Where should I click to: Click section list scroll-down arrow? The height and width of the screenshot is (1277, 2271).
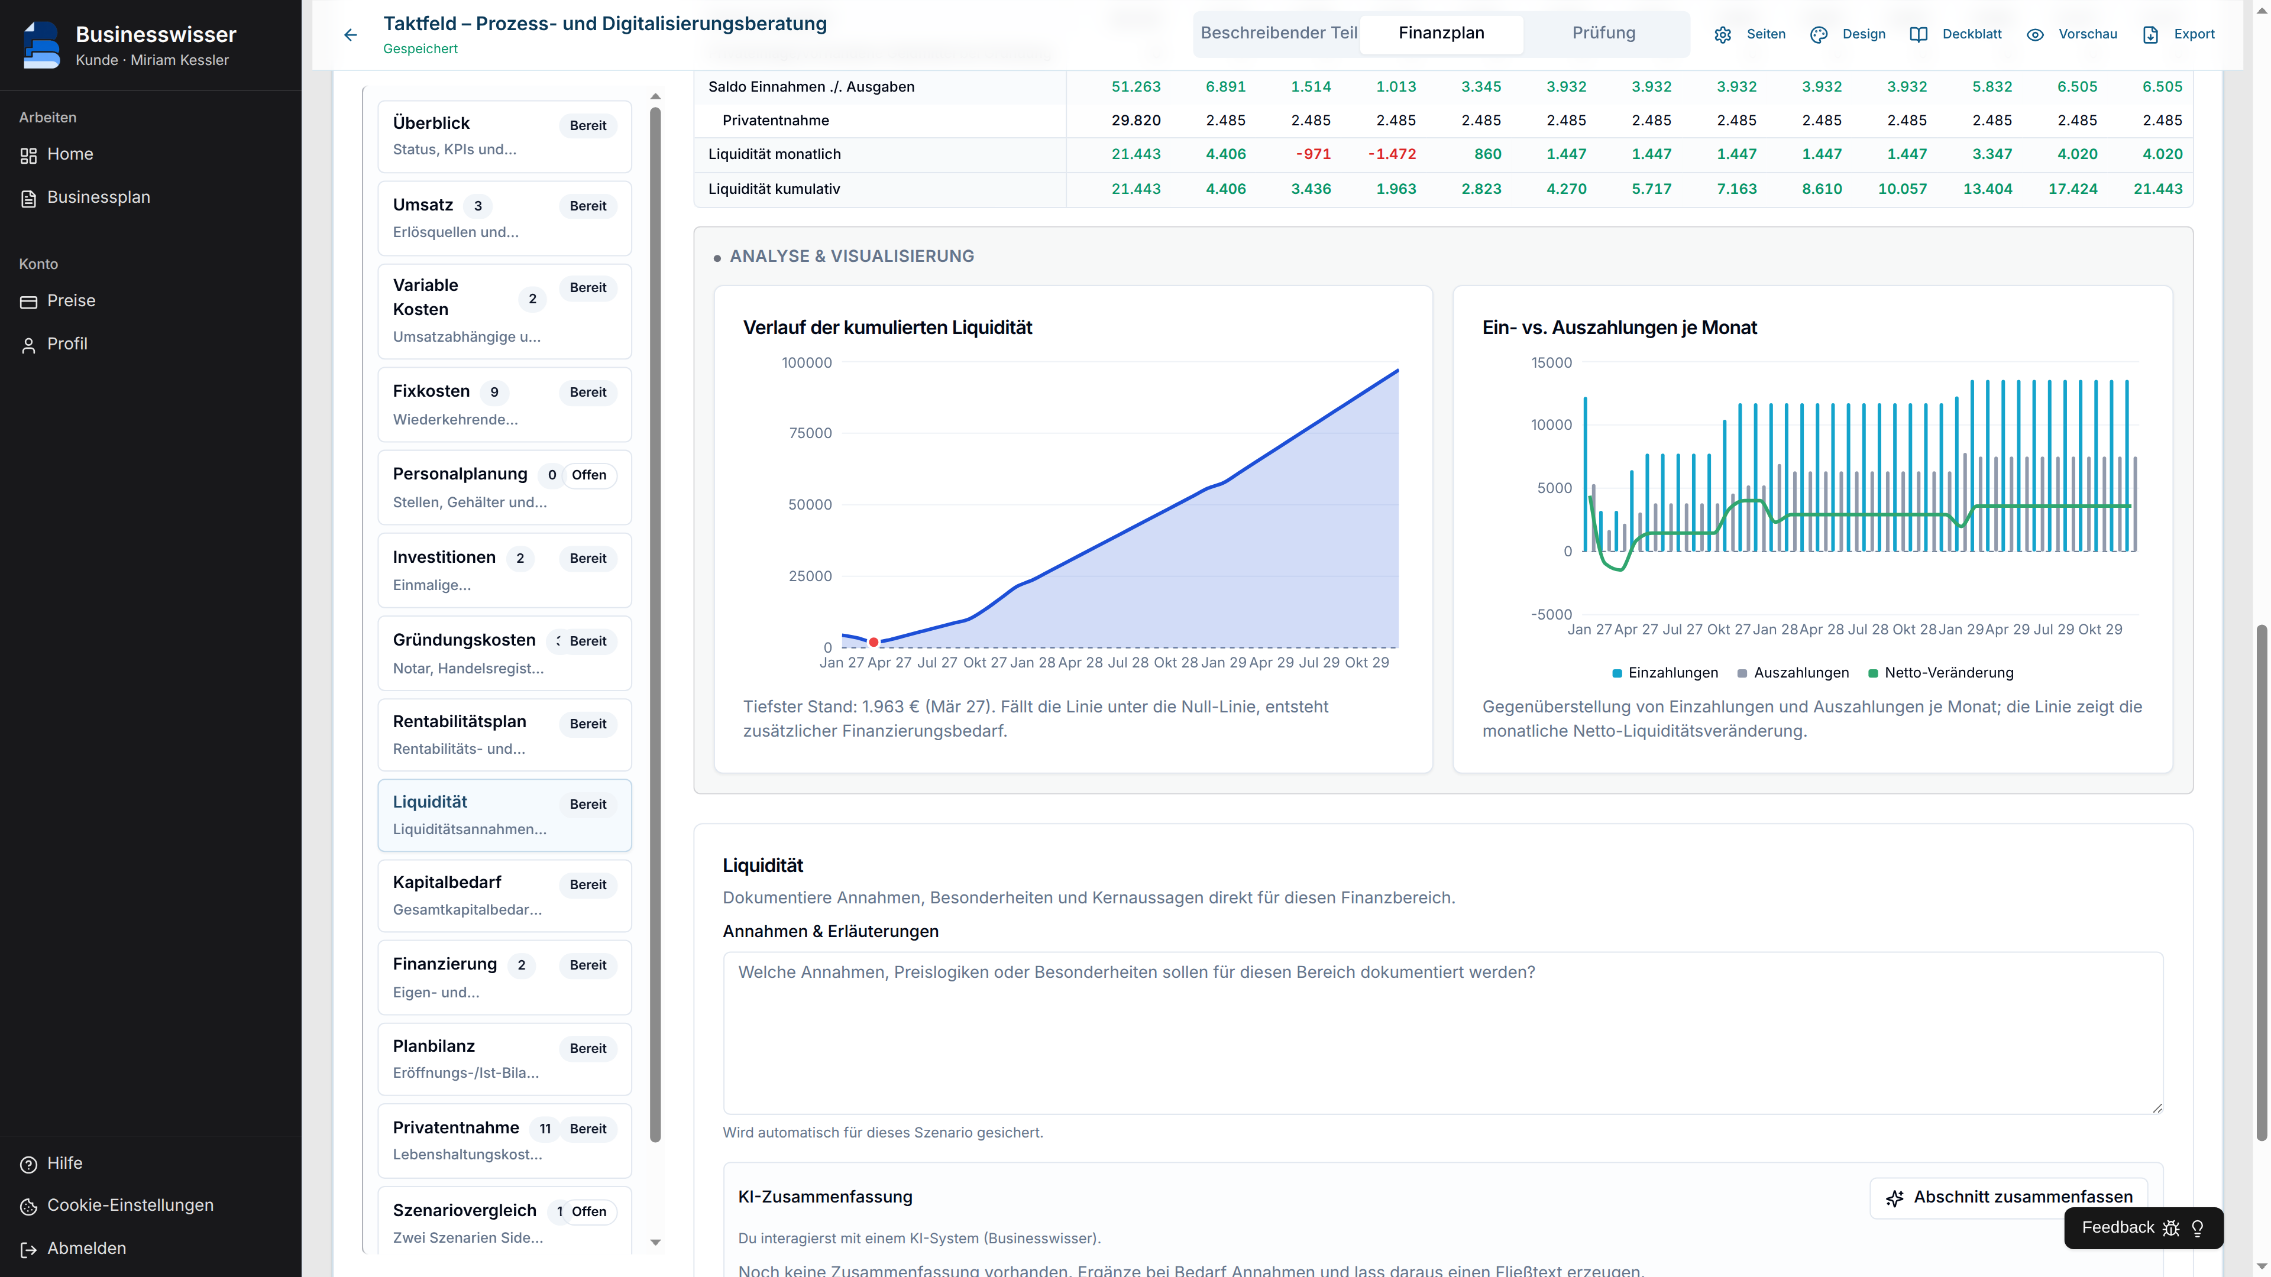(655, 1243)
